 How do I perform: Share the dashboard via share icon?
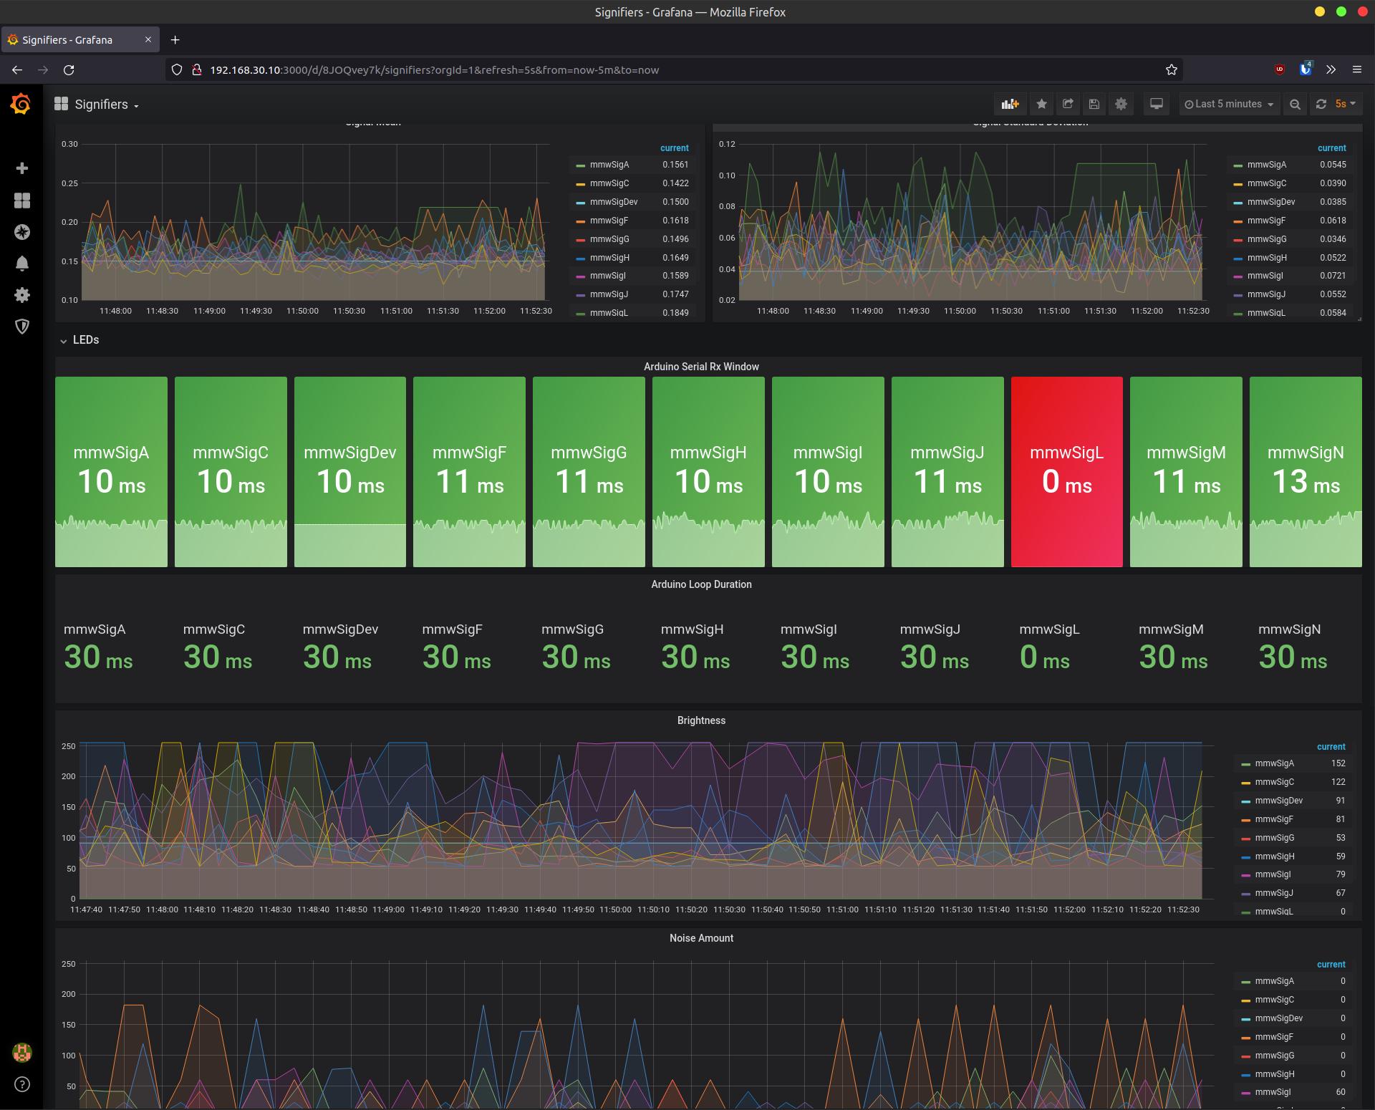coord(1068,105)
